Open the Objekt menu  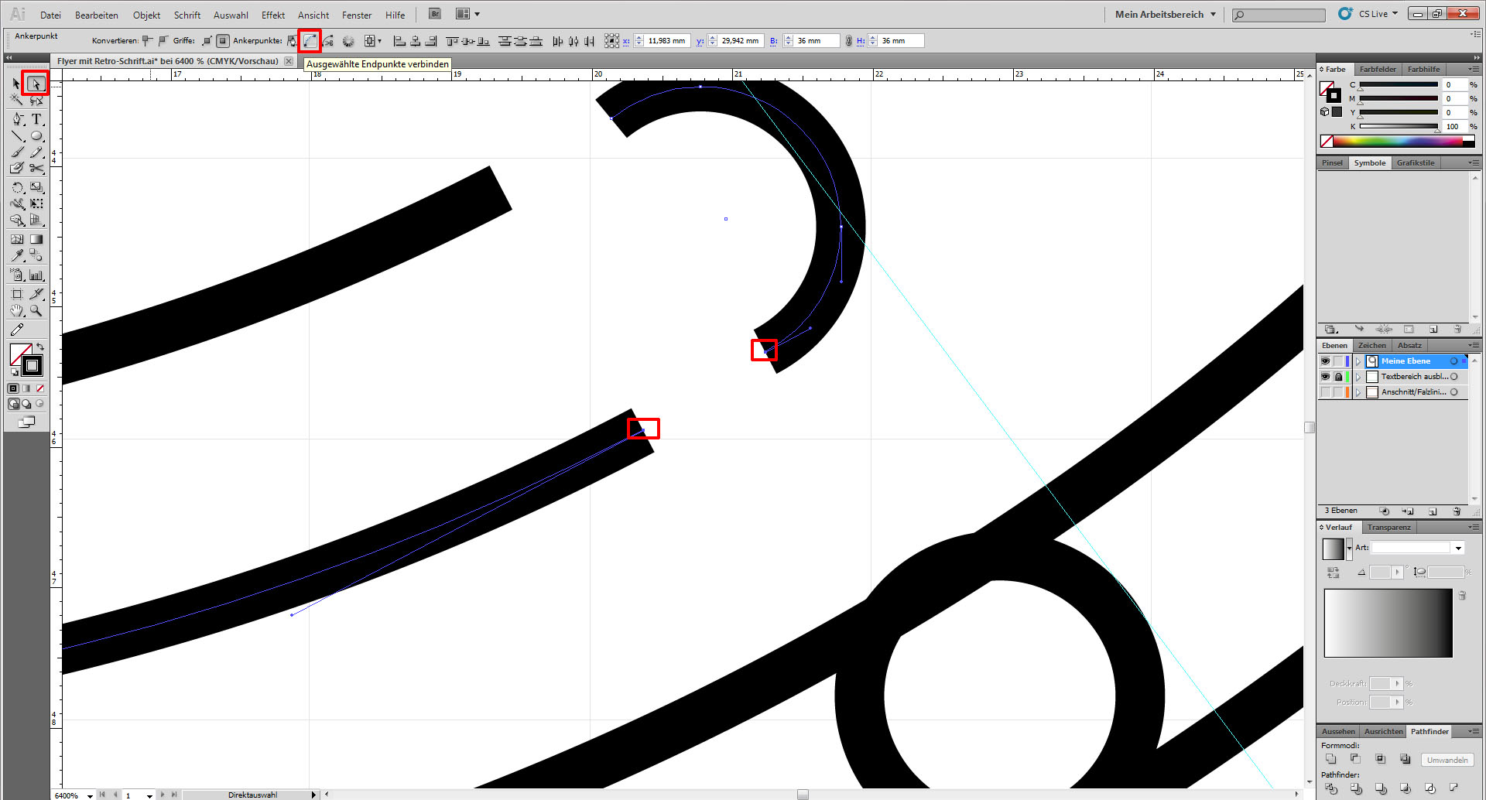point(146,15)
